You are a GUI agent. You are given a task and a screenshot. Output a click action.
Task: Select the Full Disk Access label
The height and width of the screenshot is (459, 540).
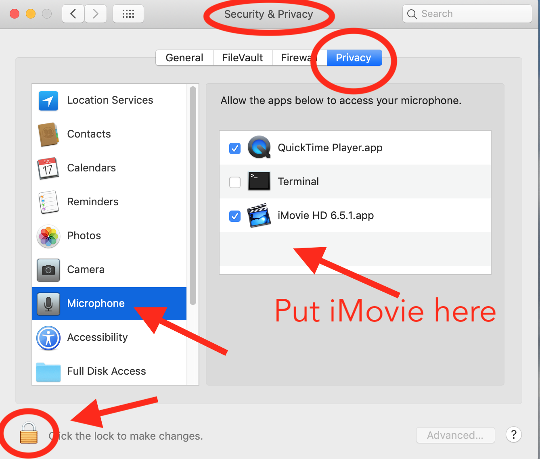tap(107, 371)
